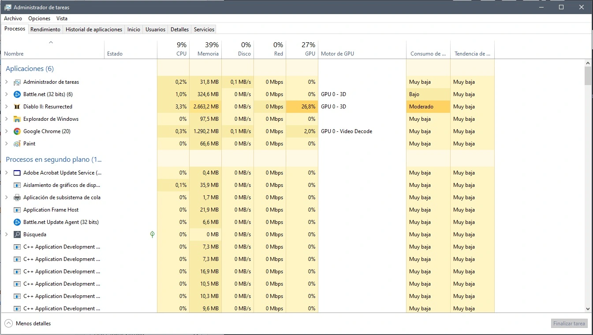Viewport: 593px width, 335px height.
Task: Switch to Historial de aplicaciones tab
Action: click(x=94, y=30)
